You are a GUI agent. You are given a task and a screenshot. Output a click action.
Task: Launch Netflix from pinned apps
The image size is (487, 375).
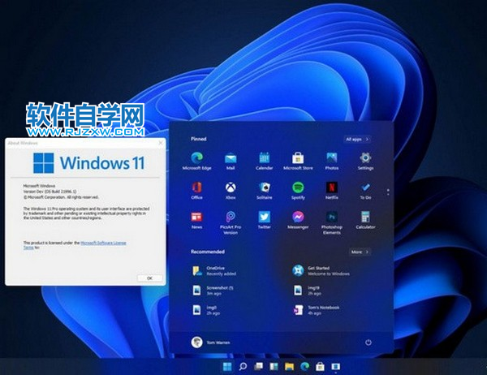tap(332, 191)
